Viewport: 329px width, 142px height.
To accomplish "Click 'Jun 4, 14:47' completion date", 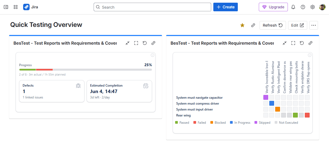I will 104,91.
